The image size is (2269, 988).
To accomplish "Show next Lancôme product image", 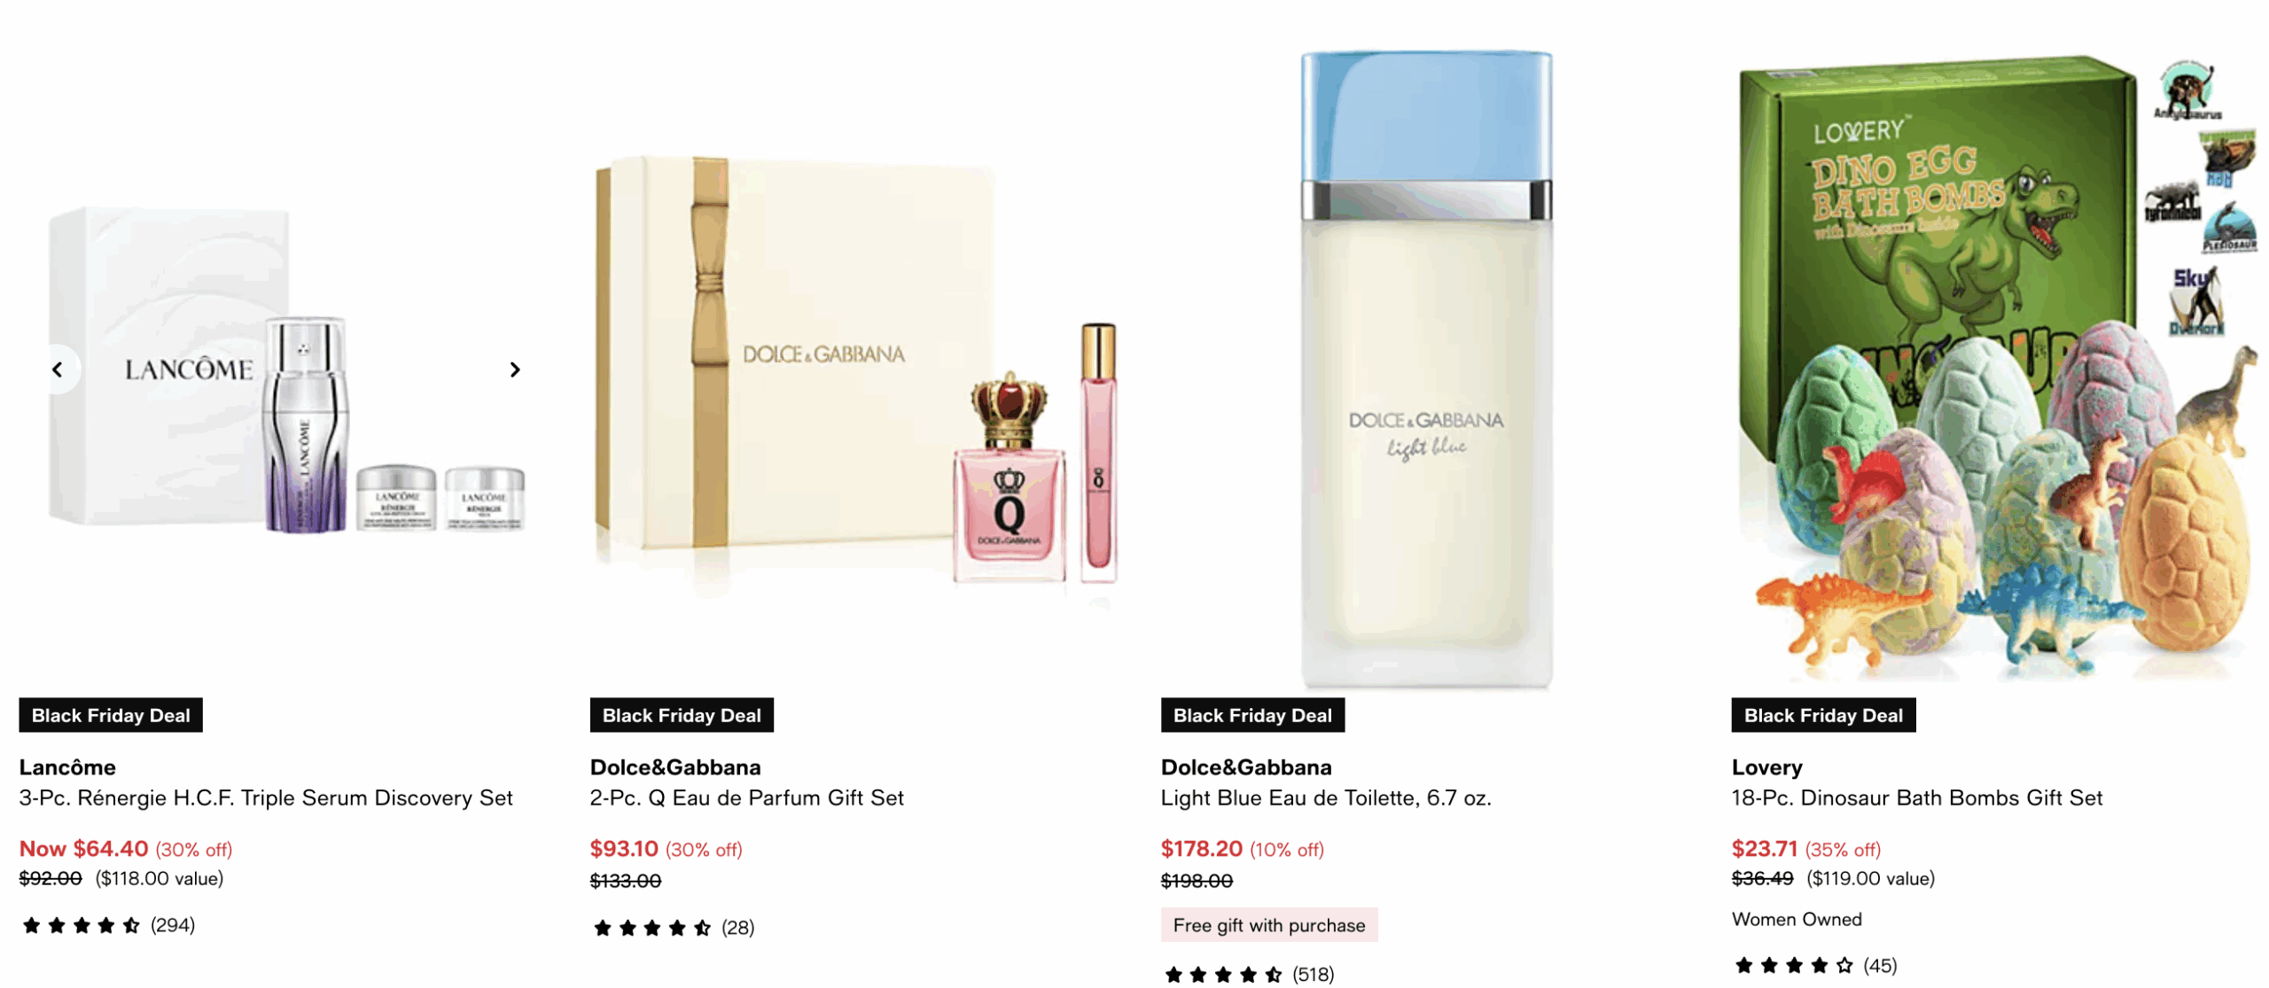I will 514,369.
